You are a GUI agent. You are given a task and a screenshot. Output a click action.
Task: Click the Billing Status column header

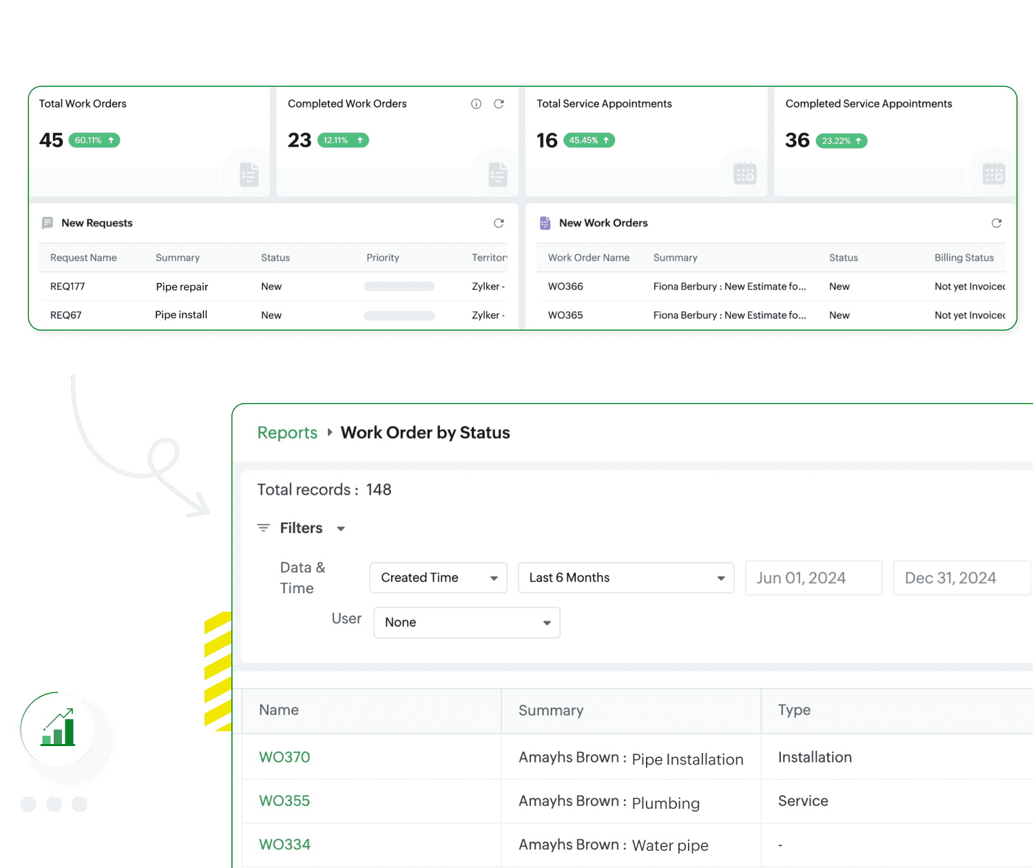(x=964, y=258)
